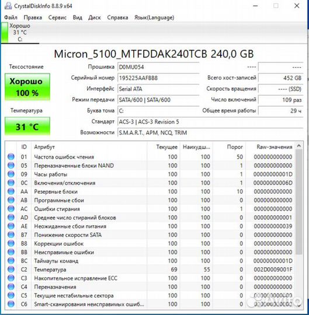
Task: Click blue status icon for attribute 05
Action: [11, 165]
